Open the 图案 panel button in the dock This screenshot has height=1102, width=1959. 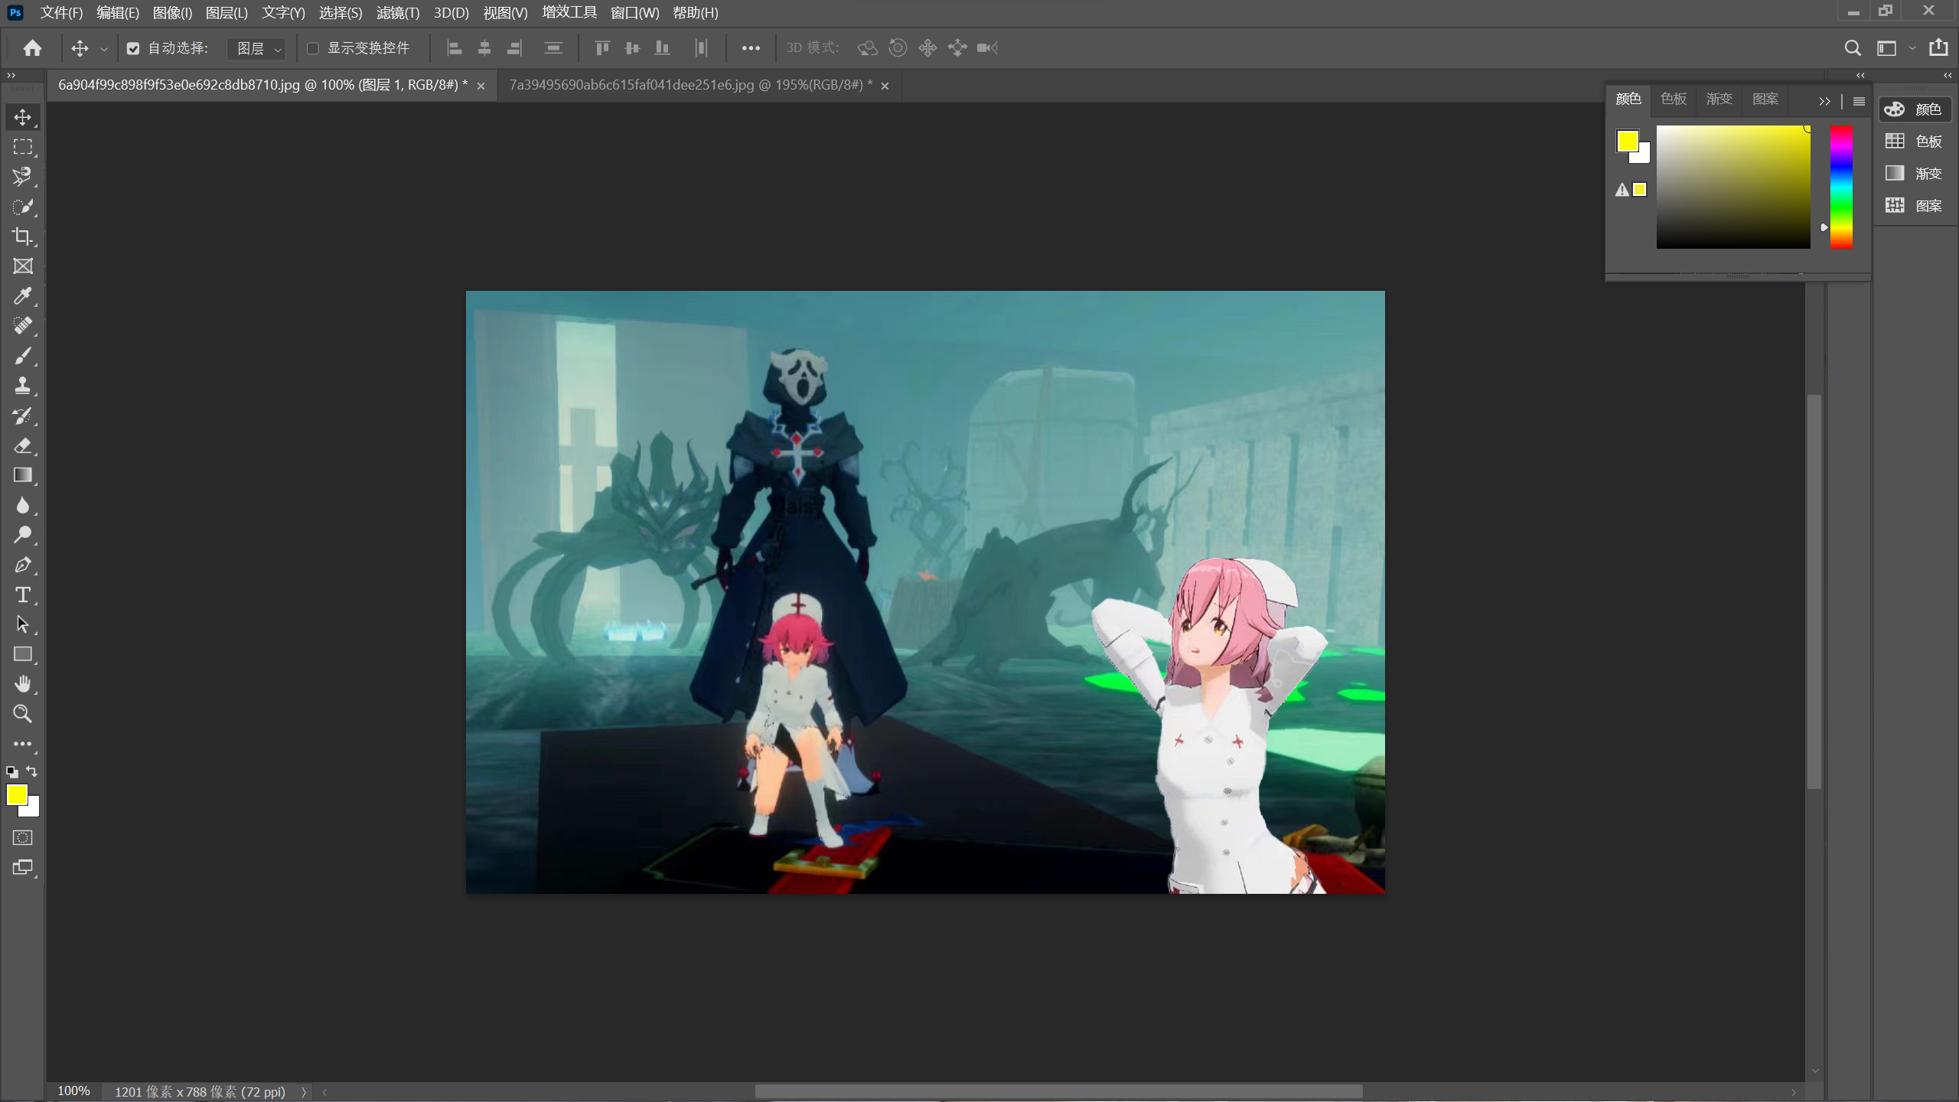point(1914,206)
